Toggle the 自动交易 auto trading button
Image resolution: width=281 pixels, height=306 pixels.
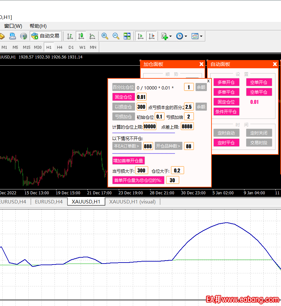click(x=46, y=36)
